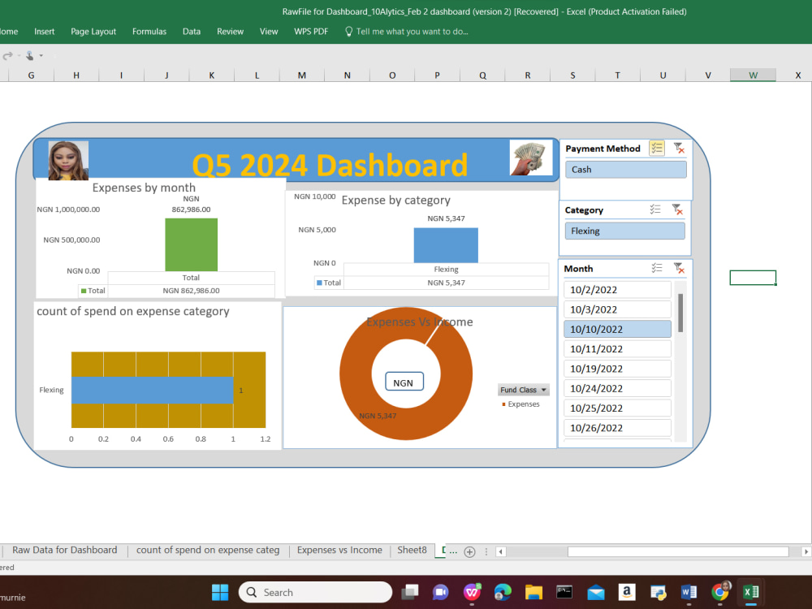Open File Explorer from taskbar

(x=533, y=592)
